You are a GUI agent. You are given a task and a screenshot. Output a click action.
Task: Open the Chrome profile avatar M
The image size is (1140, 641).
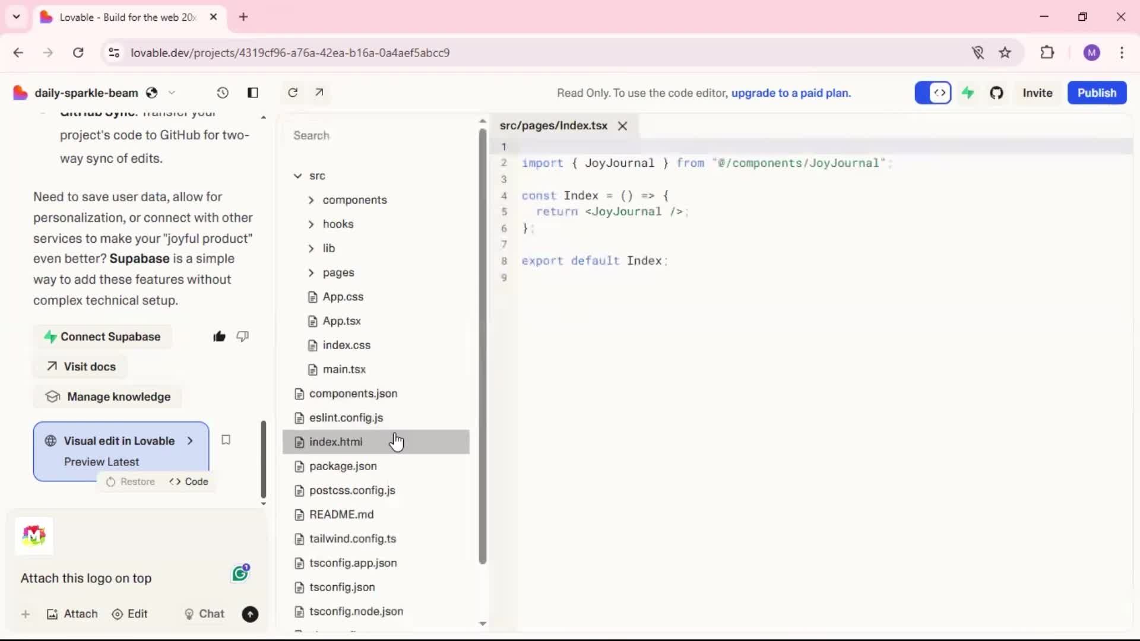1091,53
